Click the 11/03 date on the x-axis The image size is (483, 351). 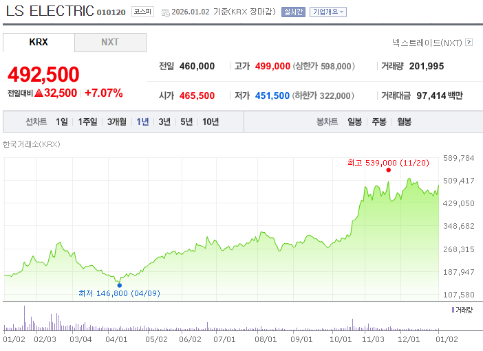point(373,339)
